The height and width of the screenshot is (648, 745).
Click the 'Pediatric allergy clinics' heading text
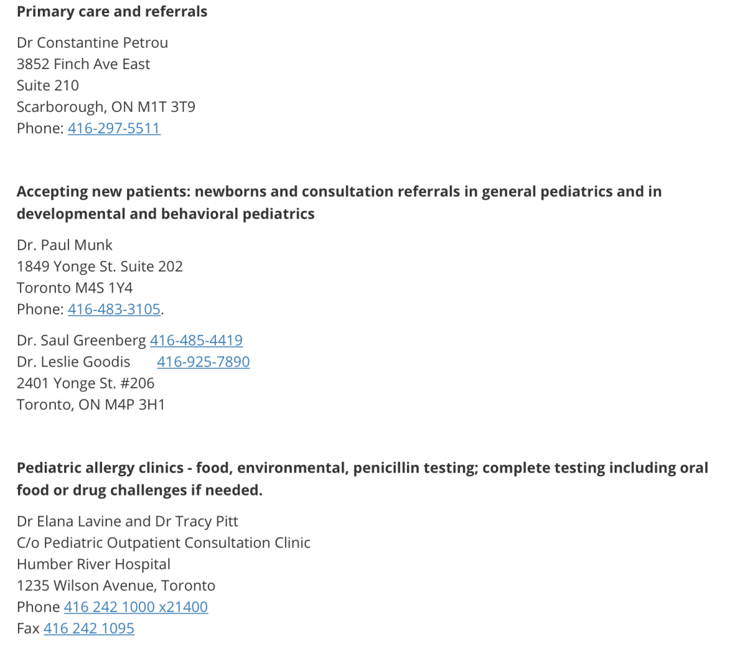[363, 479]
